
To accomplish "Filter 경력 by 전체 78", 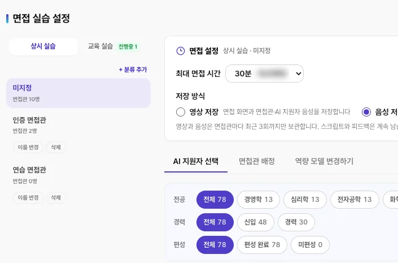I will tap(215, 222).
